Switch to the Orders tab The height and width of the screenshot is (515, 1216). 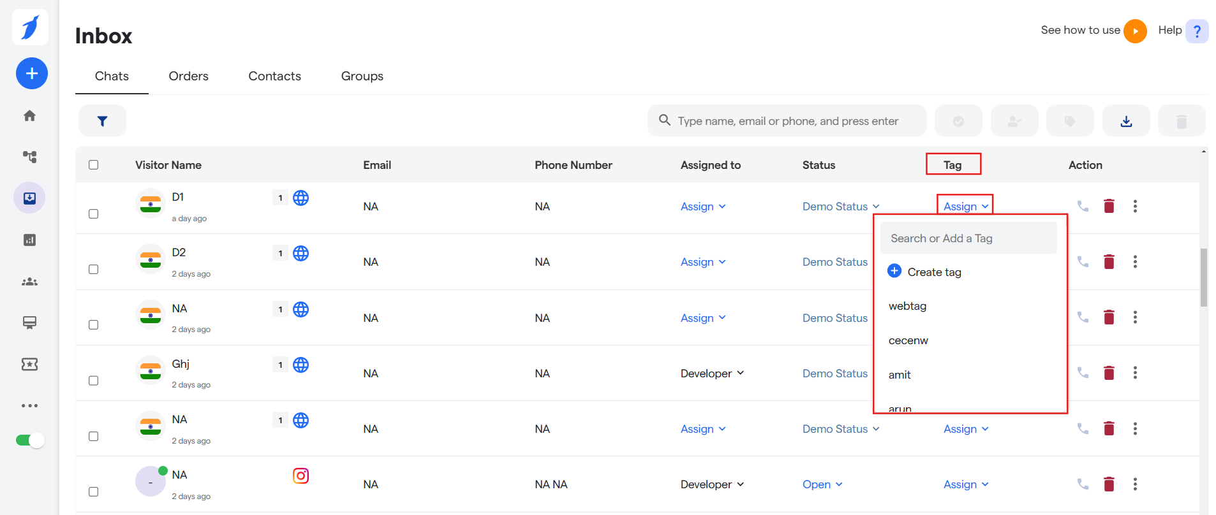(188, 76)
